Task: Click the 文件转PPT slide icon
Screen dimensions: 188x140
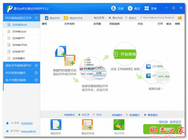Action: point(9,38)
